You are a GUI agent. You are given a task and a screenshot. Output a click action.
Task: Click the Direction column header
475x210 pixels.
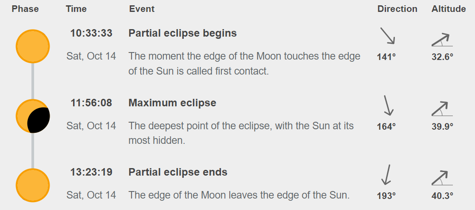[x=397, y=9]
